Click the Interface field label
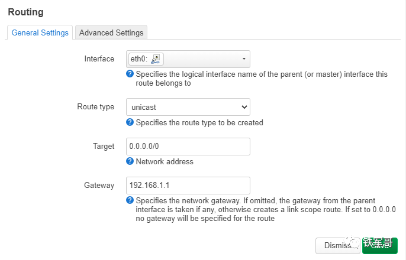This screenshot has width=406, height=260. tap(99, 59)
